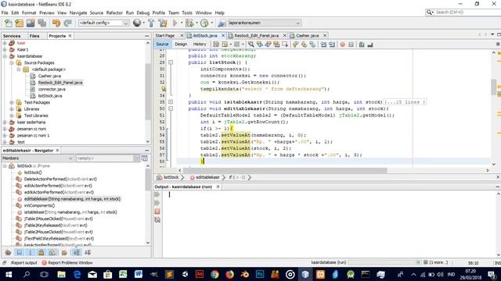This screenshot has width=501, height=281.
Task: Click the editor horizontal scrollbar thumb
Action: click(285, 170)
